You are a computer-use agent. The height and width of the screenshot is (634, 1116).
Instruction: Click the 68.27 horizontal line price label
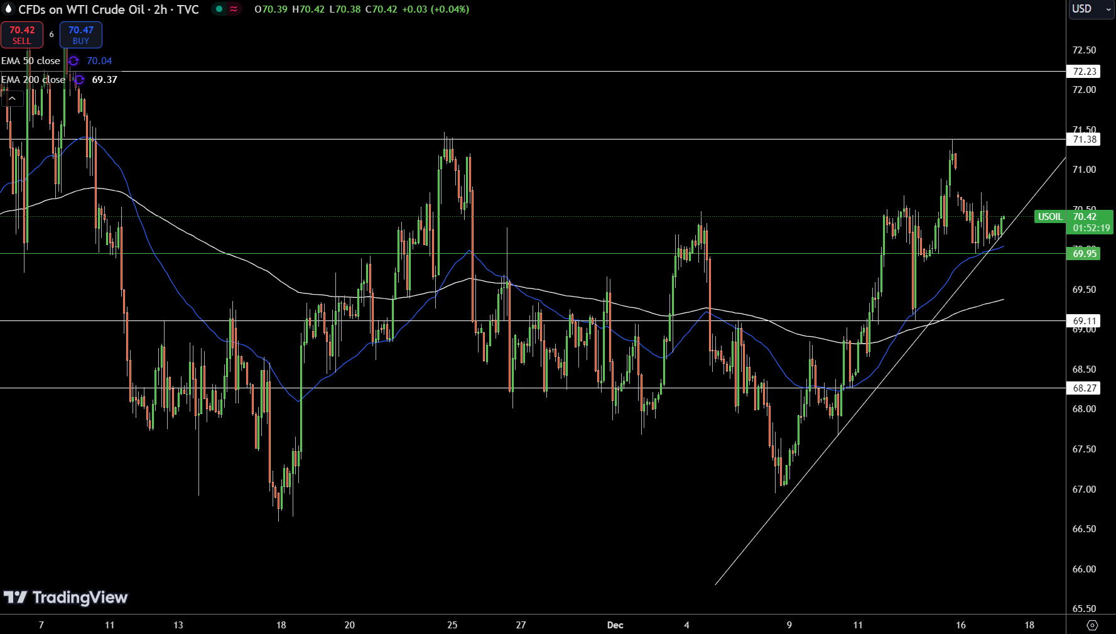(1084, 388)
